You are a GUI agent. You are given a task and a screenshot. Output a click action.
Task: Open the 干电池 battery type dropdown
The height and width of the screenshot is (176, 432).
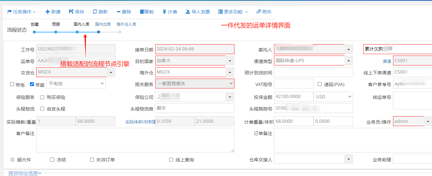pos(76,84)
